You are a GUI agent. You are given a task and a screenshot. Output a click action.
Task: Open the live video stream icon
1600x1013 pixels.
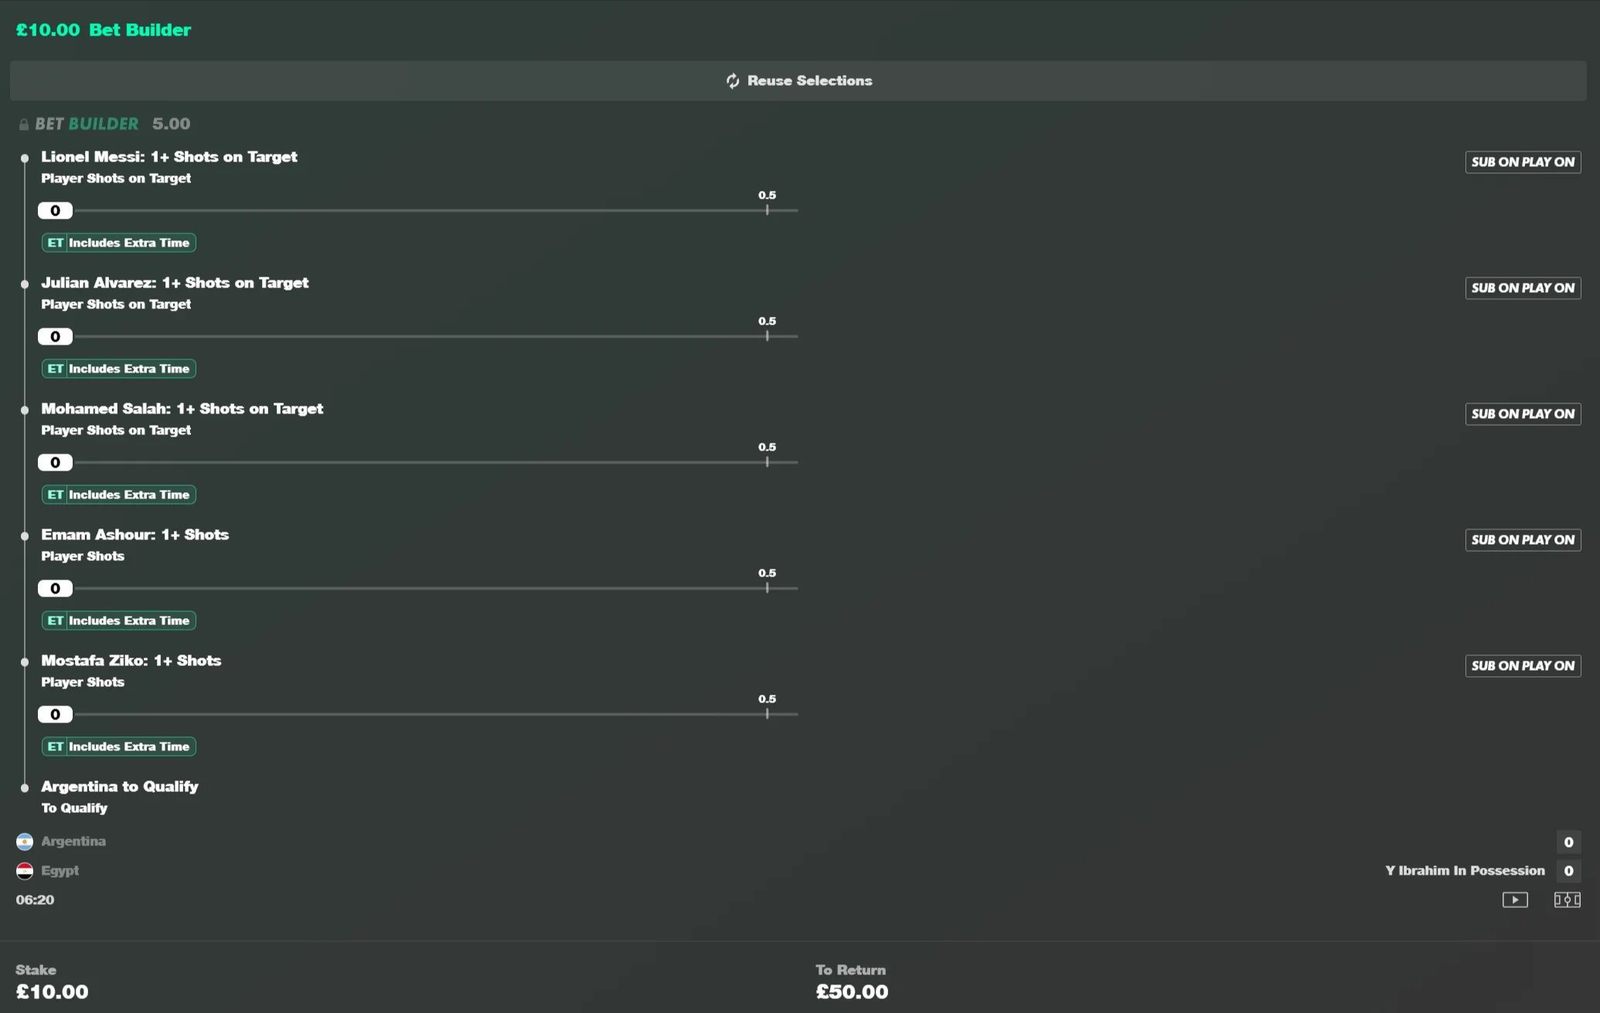coord(1515,899)
